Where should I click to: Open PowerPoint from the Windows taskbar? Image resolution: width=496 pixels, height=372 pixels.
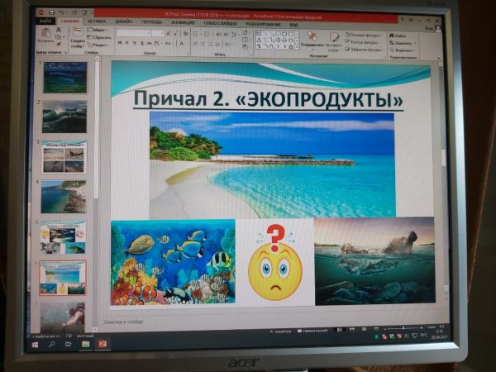pos(103,344)
